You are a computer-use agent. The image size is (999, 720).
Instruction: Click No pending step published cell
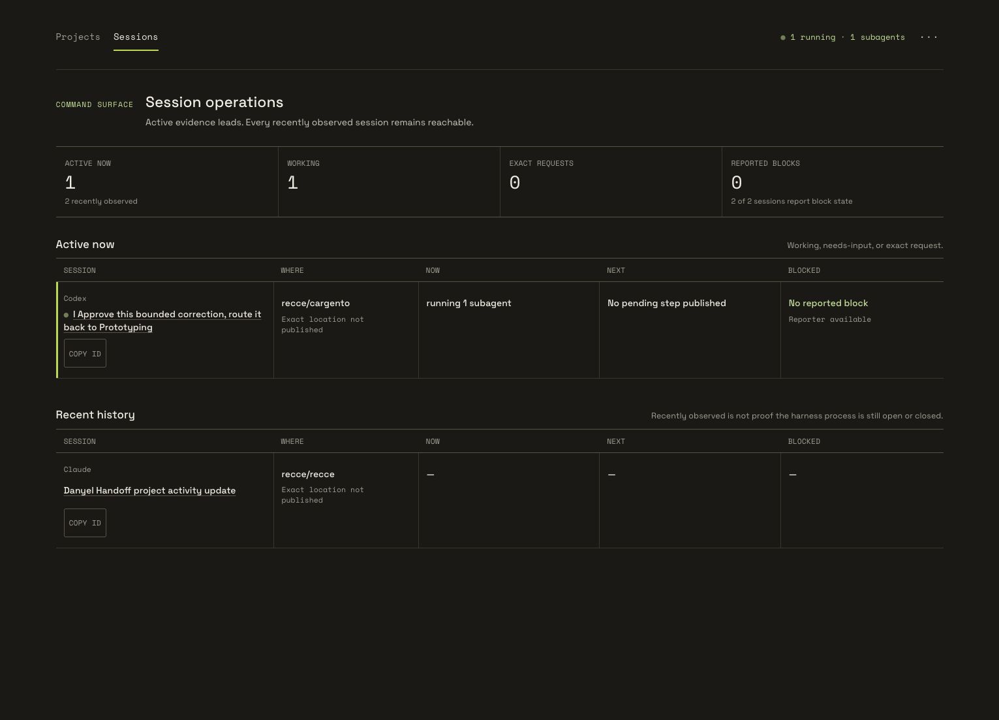point(690,330)
